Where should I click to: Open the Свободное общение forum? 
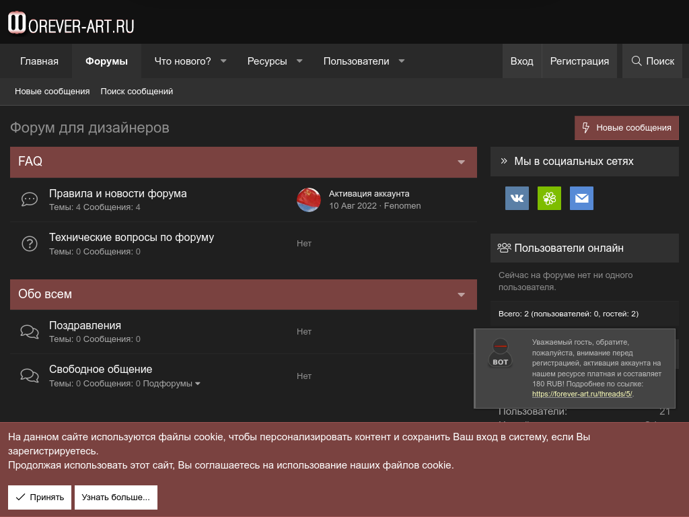click(x=101, y=370)
